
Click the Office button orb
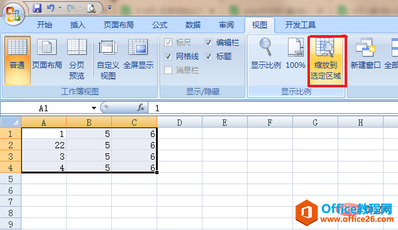point(13,14)
